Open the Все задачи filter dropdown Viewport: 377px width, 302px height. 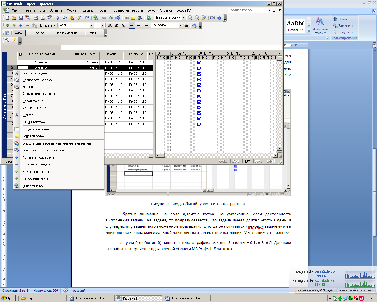(180, 25)
